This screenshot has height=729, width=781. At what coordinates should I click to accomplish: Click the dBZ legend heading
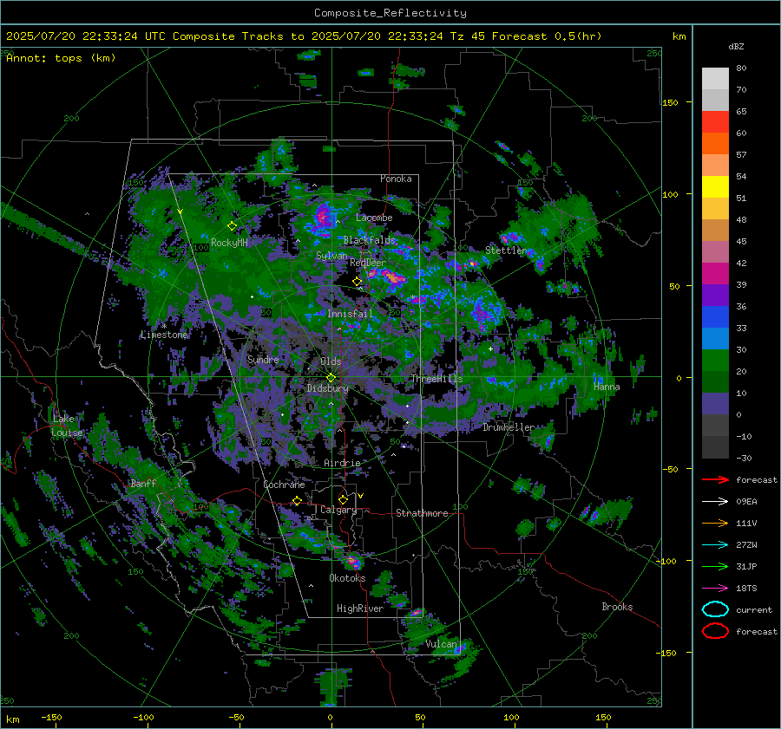[736, 47]
